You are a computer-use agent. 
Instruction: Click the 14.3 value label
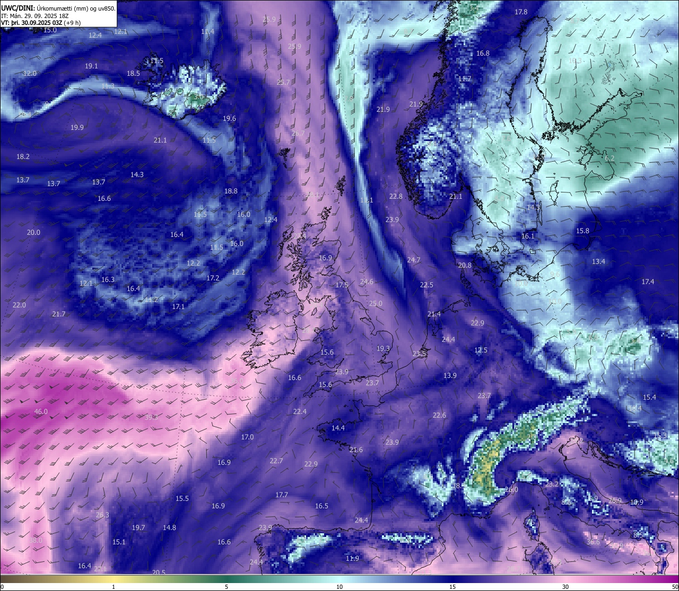tap(137, 175)
